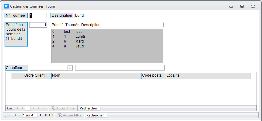Go to first record in main navigator
The height and width of the screenshot is (121, 262).
coord(15,115)
